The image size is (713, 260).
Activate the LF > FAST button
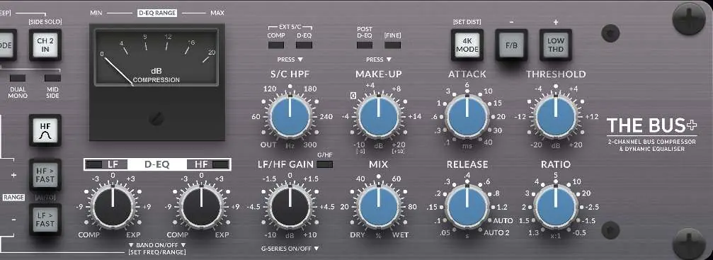click(x=45, y=220)
